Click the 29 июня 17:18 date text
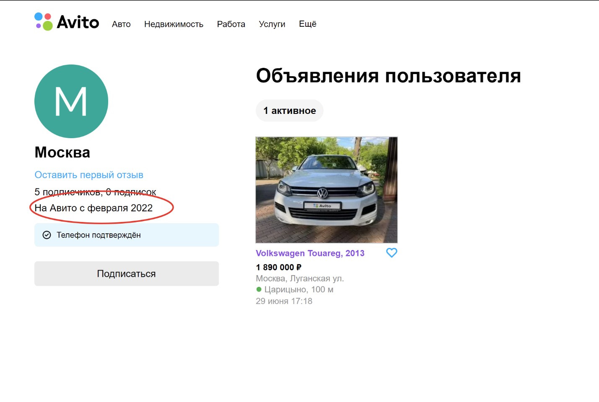Image resolution: width=599 pixels, height=402 pixels. click(284, 301)
